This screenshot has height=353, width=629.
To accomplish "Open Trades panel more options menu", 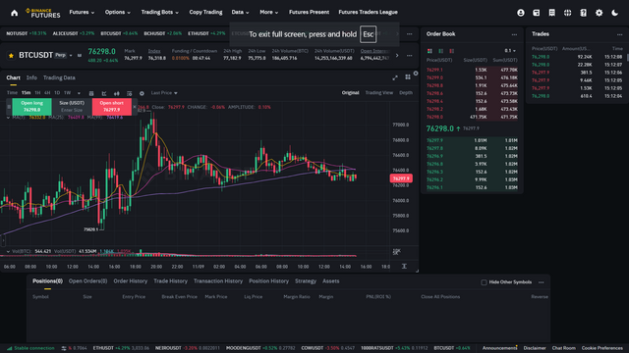I will [x=620, y=34].
